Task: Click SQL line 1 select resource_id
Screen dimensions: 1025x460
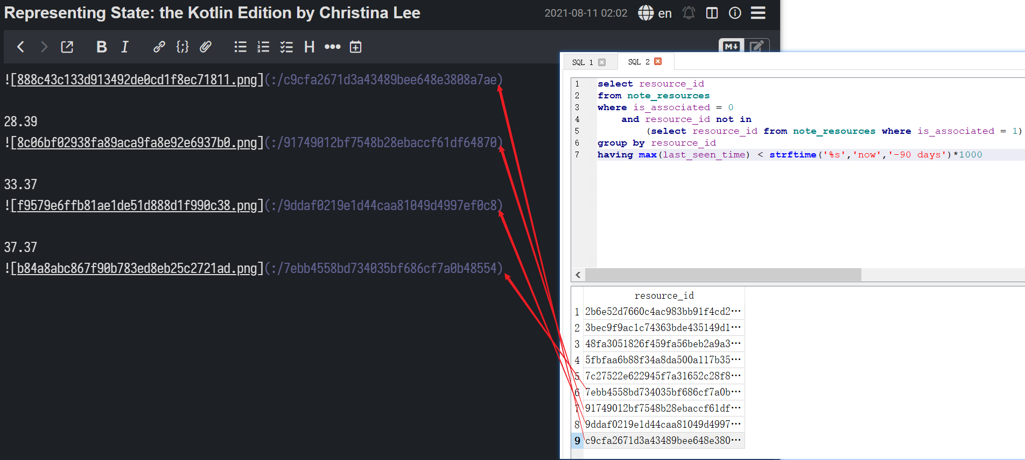Action: 651,84
